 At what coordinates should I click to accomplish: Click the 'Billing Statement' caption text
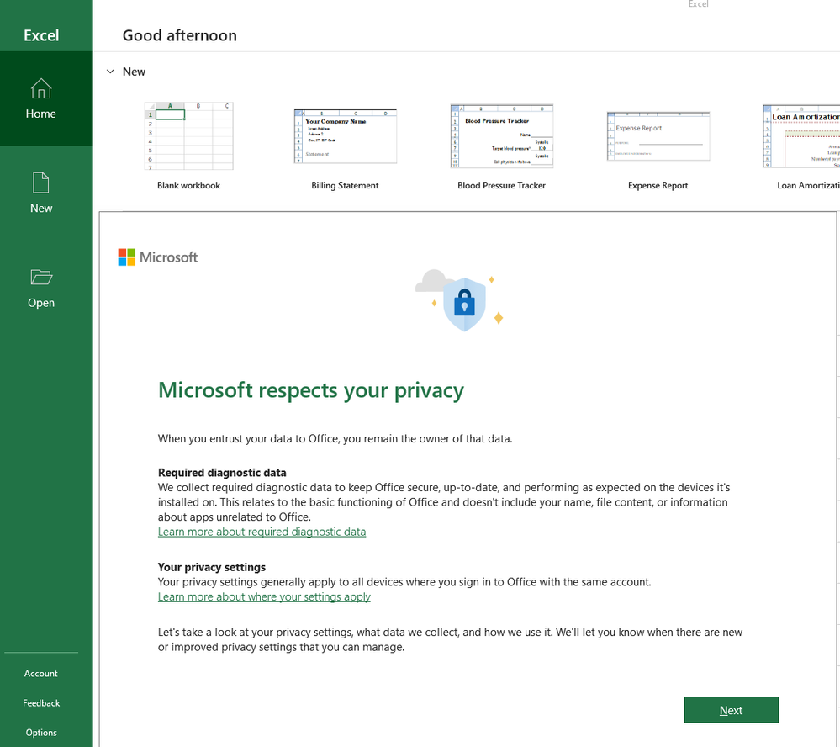point(345,185)
